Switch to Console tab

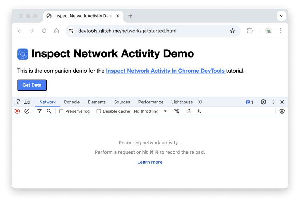[x=72, y=102]
